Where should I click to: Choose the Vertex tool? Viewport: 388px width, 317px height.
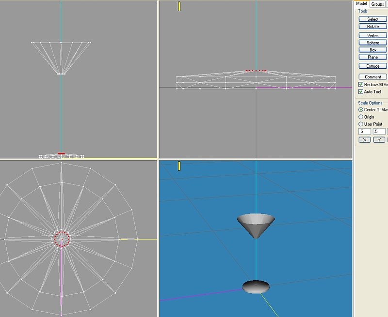click(372, 35)
